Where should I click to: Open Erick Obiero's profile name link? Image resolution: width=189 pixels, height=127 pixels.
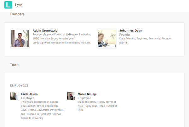(x=29, y=94)
